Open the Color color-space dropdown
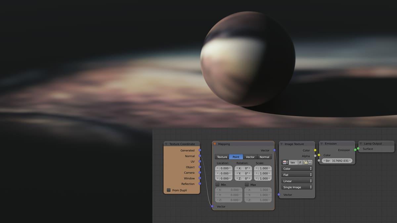 (x=297, y=168)
